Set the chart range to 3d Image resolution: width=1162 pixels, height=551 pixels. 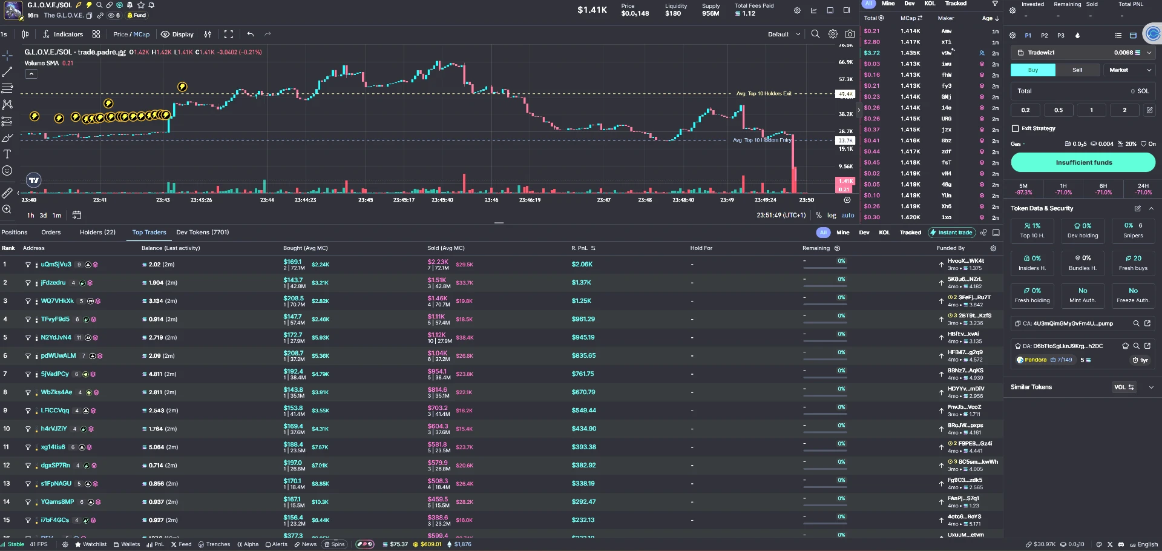pos(43,216)
